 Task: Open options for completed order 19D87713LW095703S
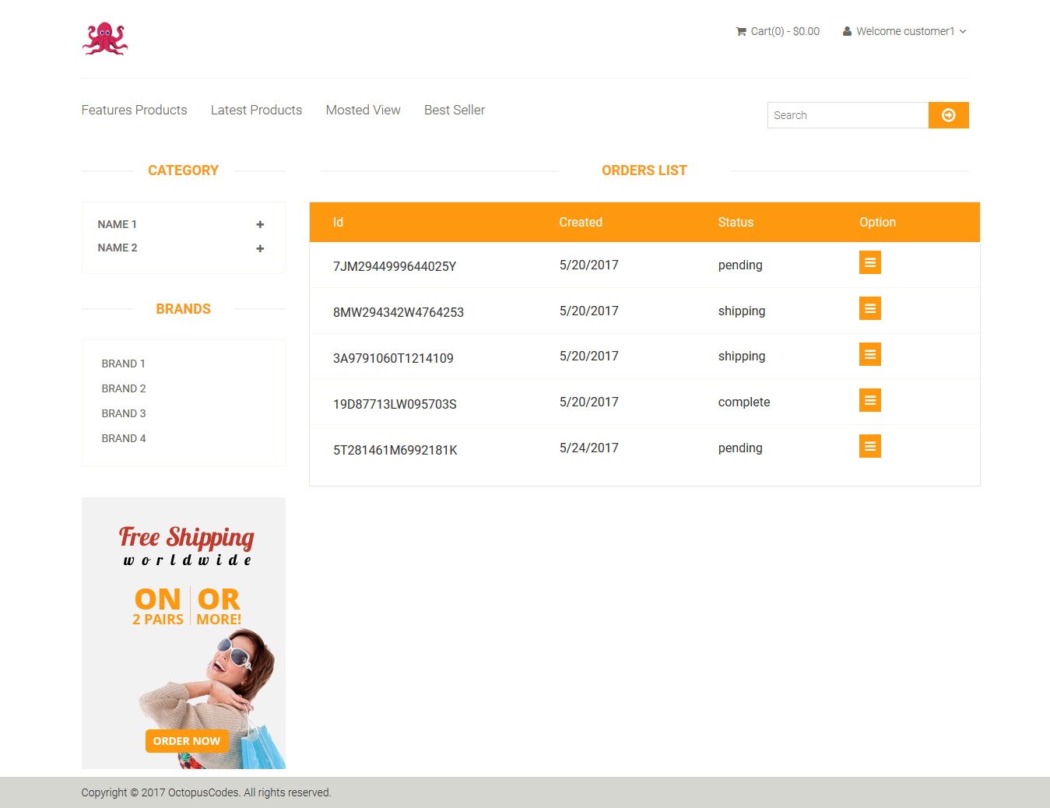click(869, 400)
